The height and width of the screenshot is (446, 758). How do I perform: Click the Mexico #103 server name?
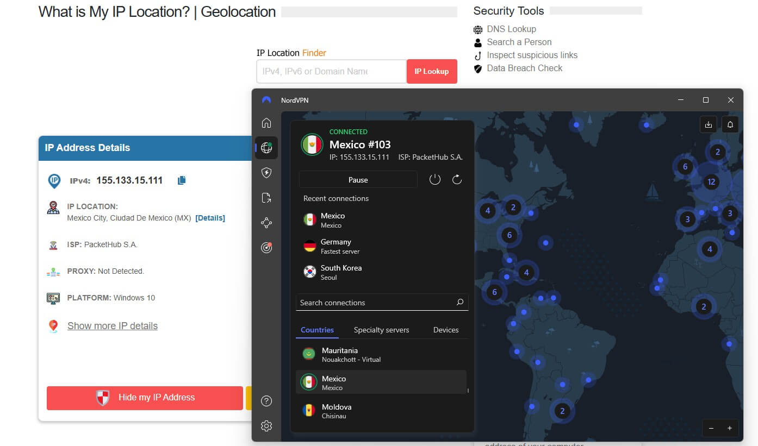tap(360, 145)
